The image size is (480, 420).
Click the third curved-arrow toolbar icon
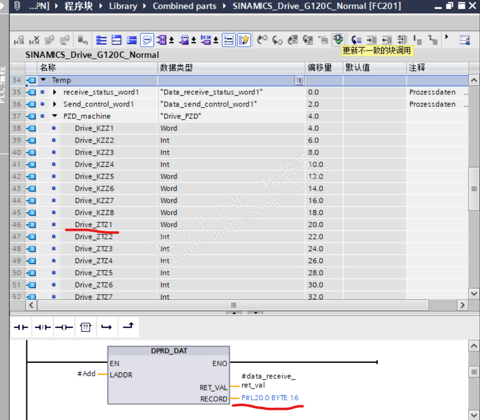tap(292, 40)
